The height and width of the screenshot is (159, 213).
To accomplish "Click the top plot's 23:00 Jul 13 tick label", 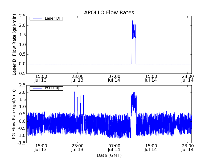I will pos(77,78).
